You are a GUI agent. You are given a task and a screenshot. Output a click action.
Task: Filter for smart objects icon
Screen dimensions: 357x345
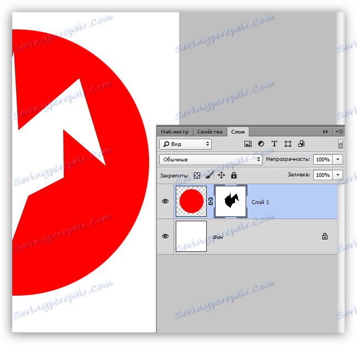301,144
